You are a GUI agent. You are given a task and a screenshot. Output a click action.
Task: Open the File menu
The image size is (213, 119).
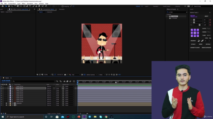[2, 4]
